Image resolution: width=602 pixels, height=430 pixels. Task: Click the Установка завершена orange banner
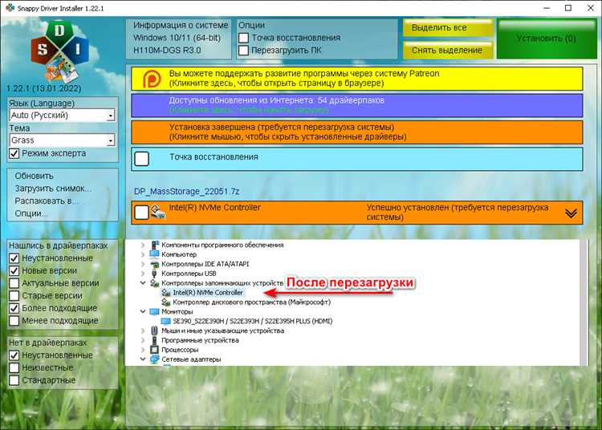pyautogui.click(x=357, y=132)
